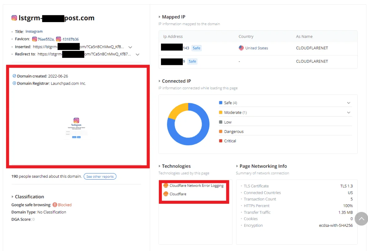This screenshot has height=251, width=368.
Task: Click the gray Low legend swatch
Action: pyautogui.click(x=220, y=122)
